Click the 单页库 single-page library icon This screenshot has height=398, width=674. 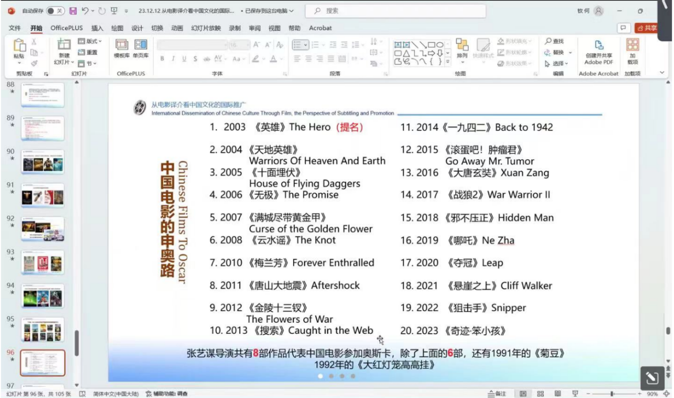coord(141,48)
